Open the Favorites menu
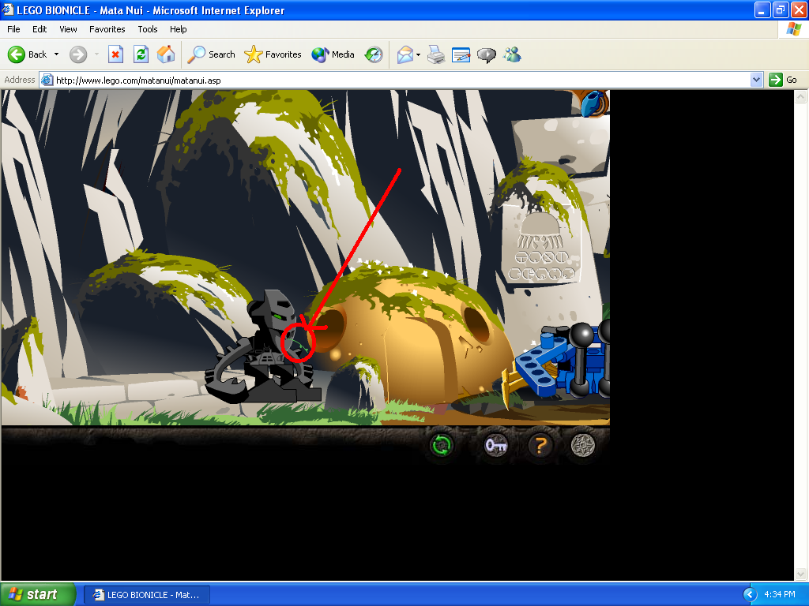This screenshot has height=606, width=809. coord(107,29)
